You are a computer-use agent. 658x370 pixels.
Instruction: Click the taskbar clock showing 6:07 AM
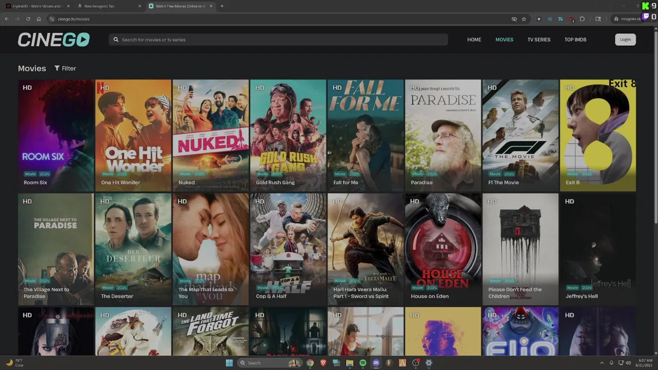click(x=645, y=363)
